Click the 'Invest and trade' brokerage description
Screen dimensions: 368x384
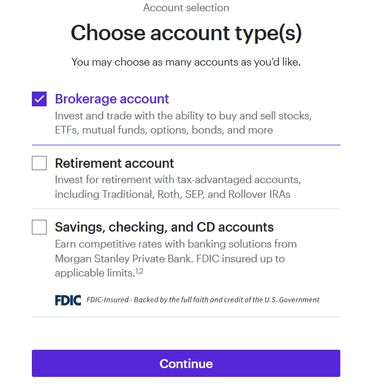[x=183, y=116]
